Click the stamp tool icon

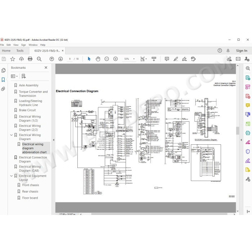point(193,59)
